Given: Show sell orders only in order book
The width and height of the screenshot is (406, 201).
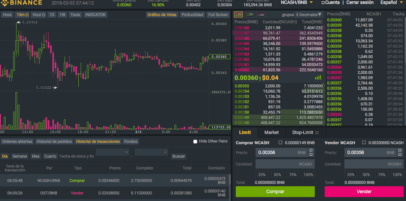Looking at the screenshot, I should [261, 14].
